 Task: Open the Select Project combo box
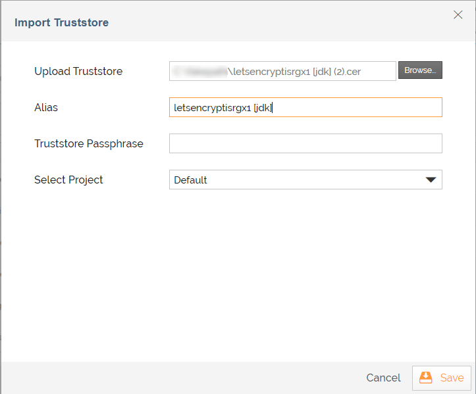tap(305, 180)
